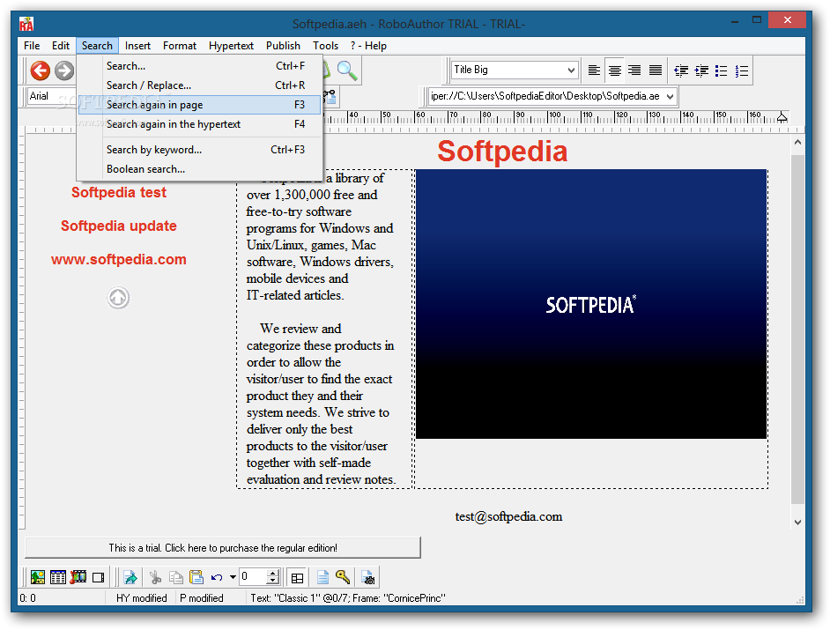
Task: Apply bulleted list formatting
Action: [x=722, y=70]
